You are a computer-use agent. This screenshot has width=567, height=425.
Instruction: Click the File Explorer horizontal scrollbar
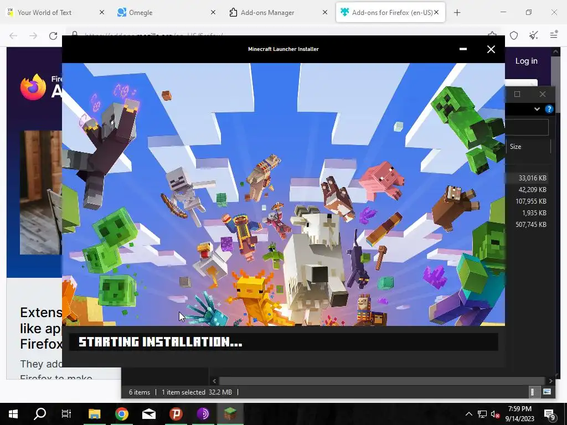point(382,381)
